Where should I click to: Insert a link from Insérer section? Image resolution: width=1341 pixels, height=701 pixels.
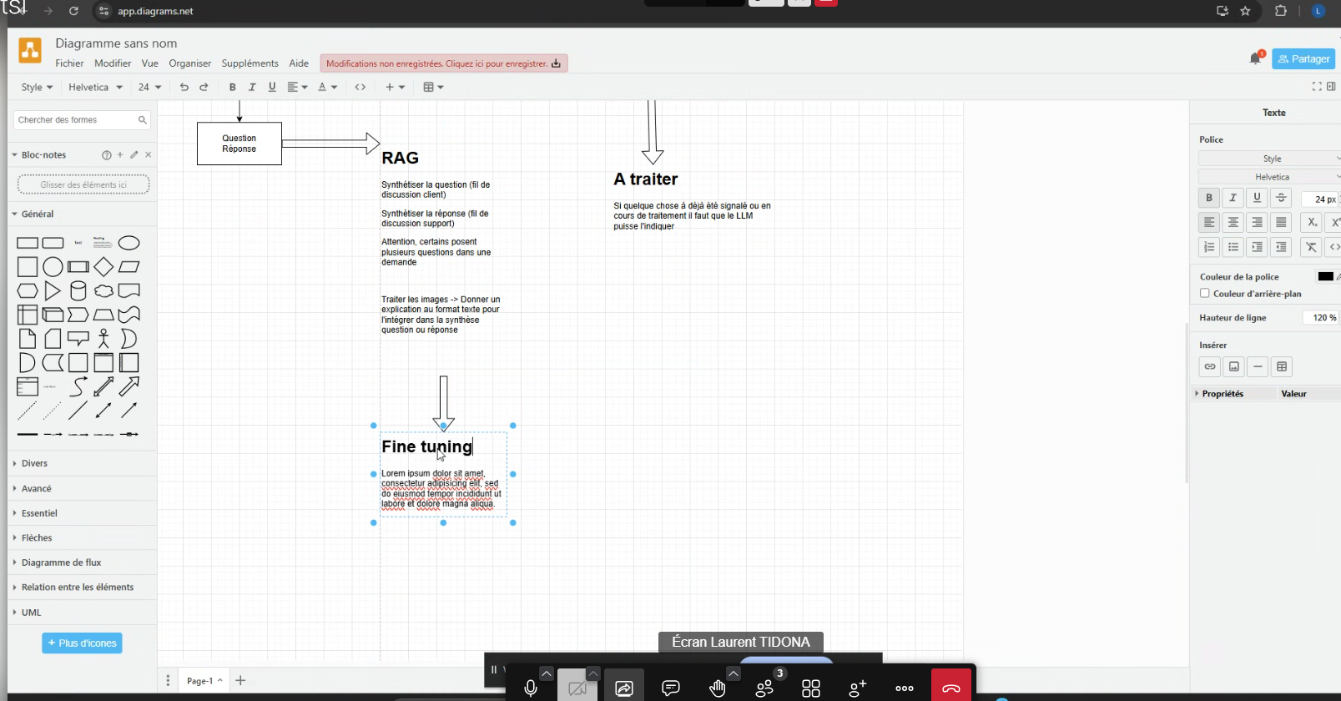(x=1209, y=366)
